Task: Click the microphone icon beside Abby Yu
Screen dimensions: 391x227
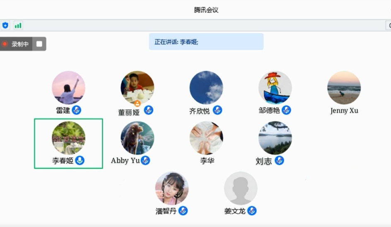Action: pyautogui.click(x=145, y=160)
